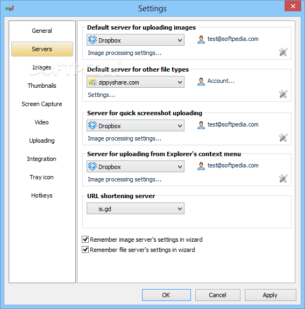The image size is (305, 309).
Task: Switch to the General settings page
Action: [42, 31]
